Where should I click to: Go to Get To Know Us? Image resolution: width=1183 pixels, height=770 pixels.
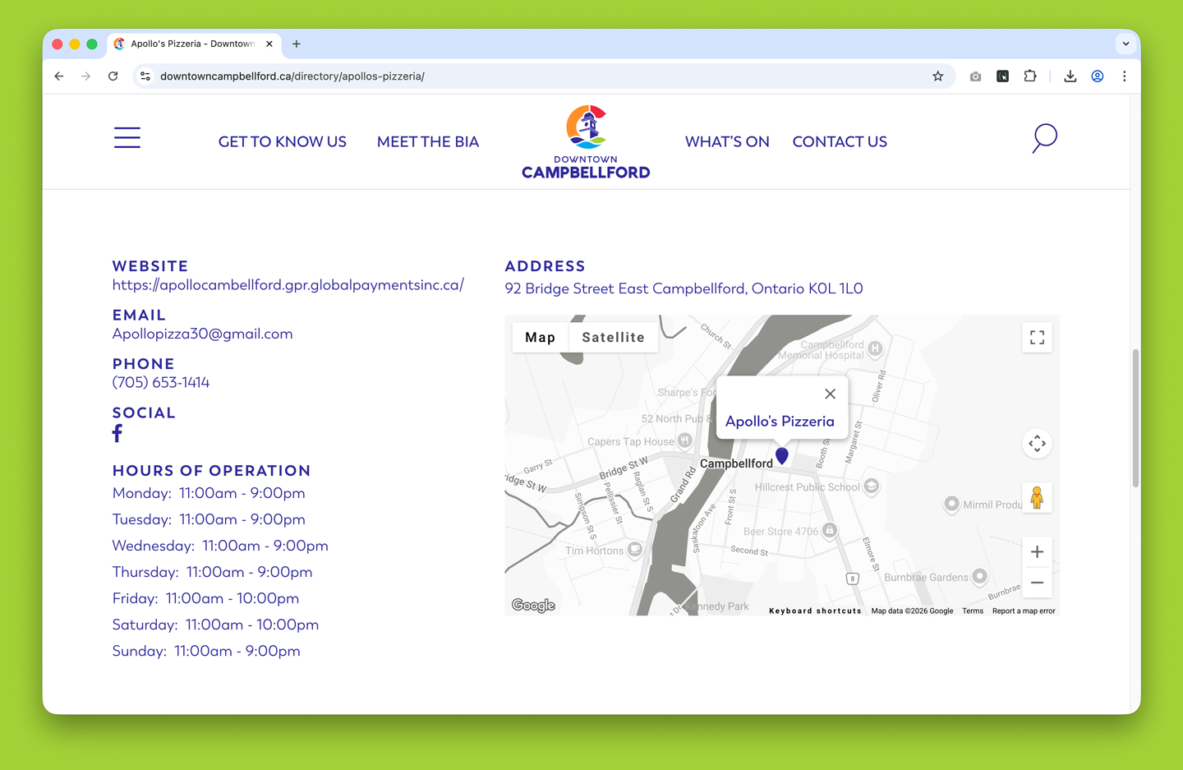click(282, 142)
